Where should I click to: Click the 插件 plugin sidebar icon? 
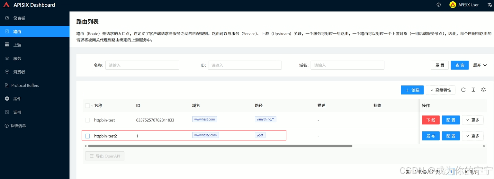point(7,99)
